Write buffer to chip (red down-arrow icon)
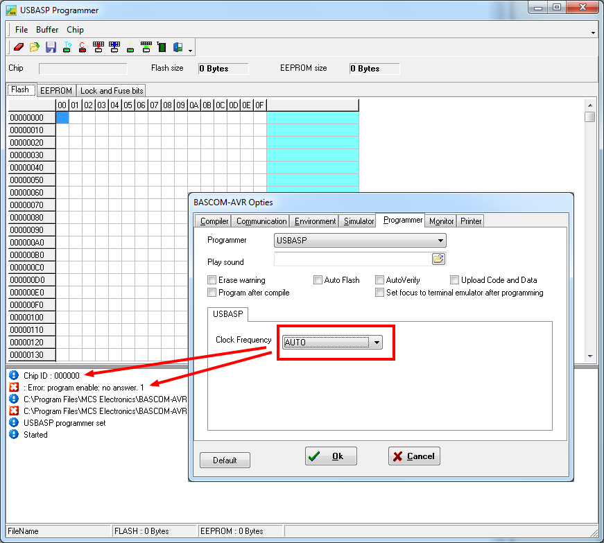The image size is (604, 543). tap(98, 47)
